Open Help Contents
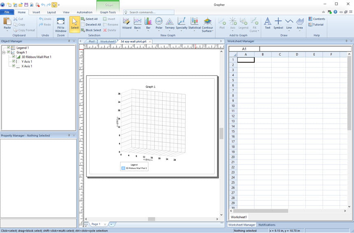 point(317,19)
